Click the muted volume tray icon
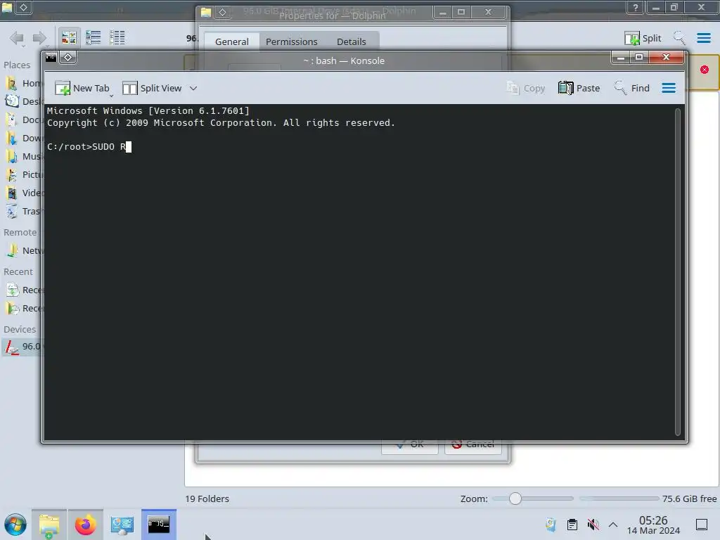Image resolution: width=720 pixels, height=540 pixels. (x=593, y=525)
